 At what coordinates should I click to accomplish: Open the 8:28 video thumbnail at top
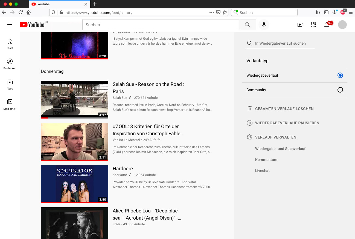point(75,46)
